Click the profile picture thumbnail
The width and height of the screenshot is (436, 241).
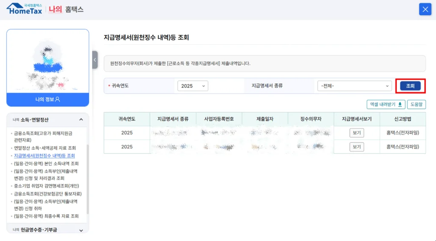[x=48, y=65]
